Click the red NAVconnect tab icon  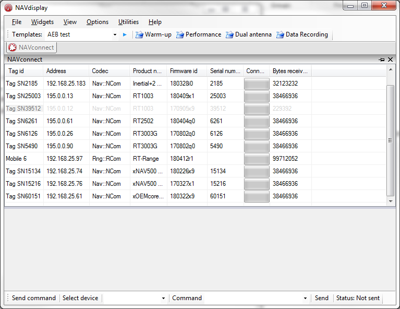point(12,47)
